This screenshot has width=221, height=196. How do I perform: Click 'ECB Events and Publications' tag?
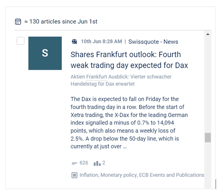171,175
